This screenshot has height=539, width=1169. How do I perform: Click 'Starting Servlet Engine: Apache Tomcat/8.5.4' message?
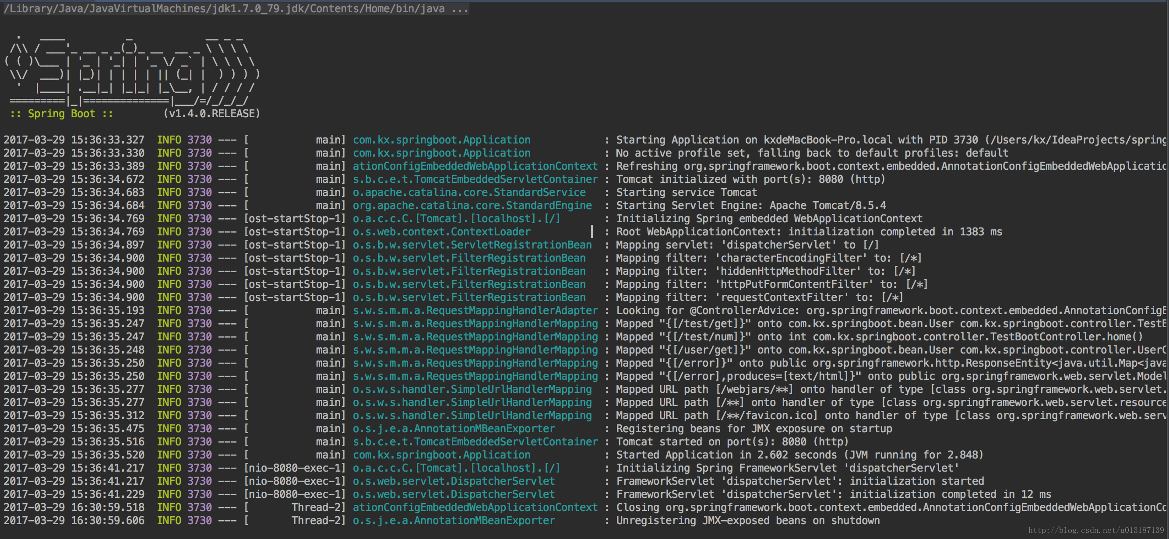751,206
